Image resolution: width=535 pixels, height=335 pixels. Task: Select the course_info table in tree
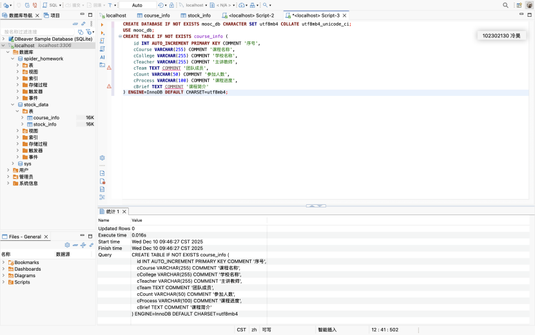click(46, 118)
